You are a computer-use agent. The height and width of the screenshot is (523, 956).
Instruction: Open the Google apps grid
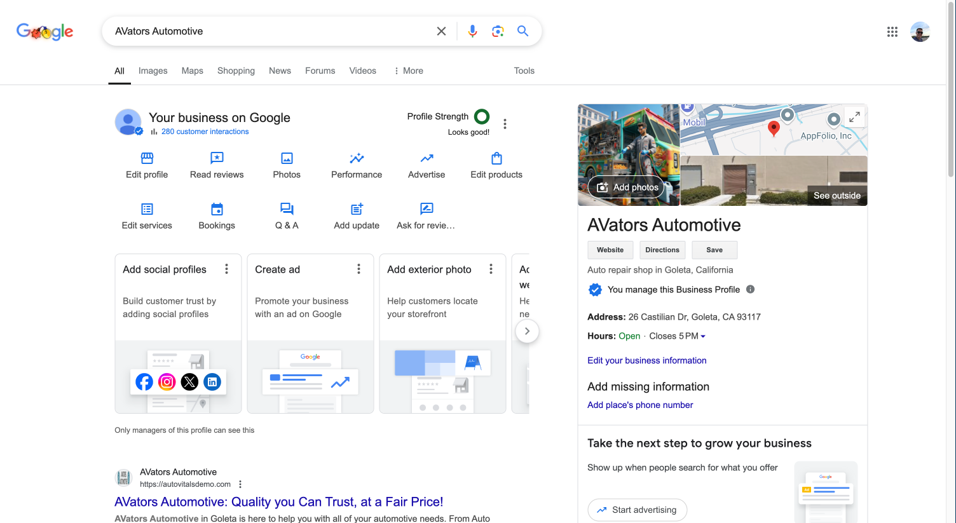pyautogui.click(x=892, y=32)
